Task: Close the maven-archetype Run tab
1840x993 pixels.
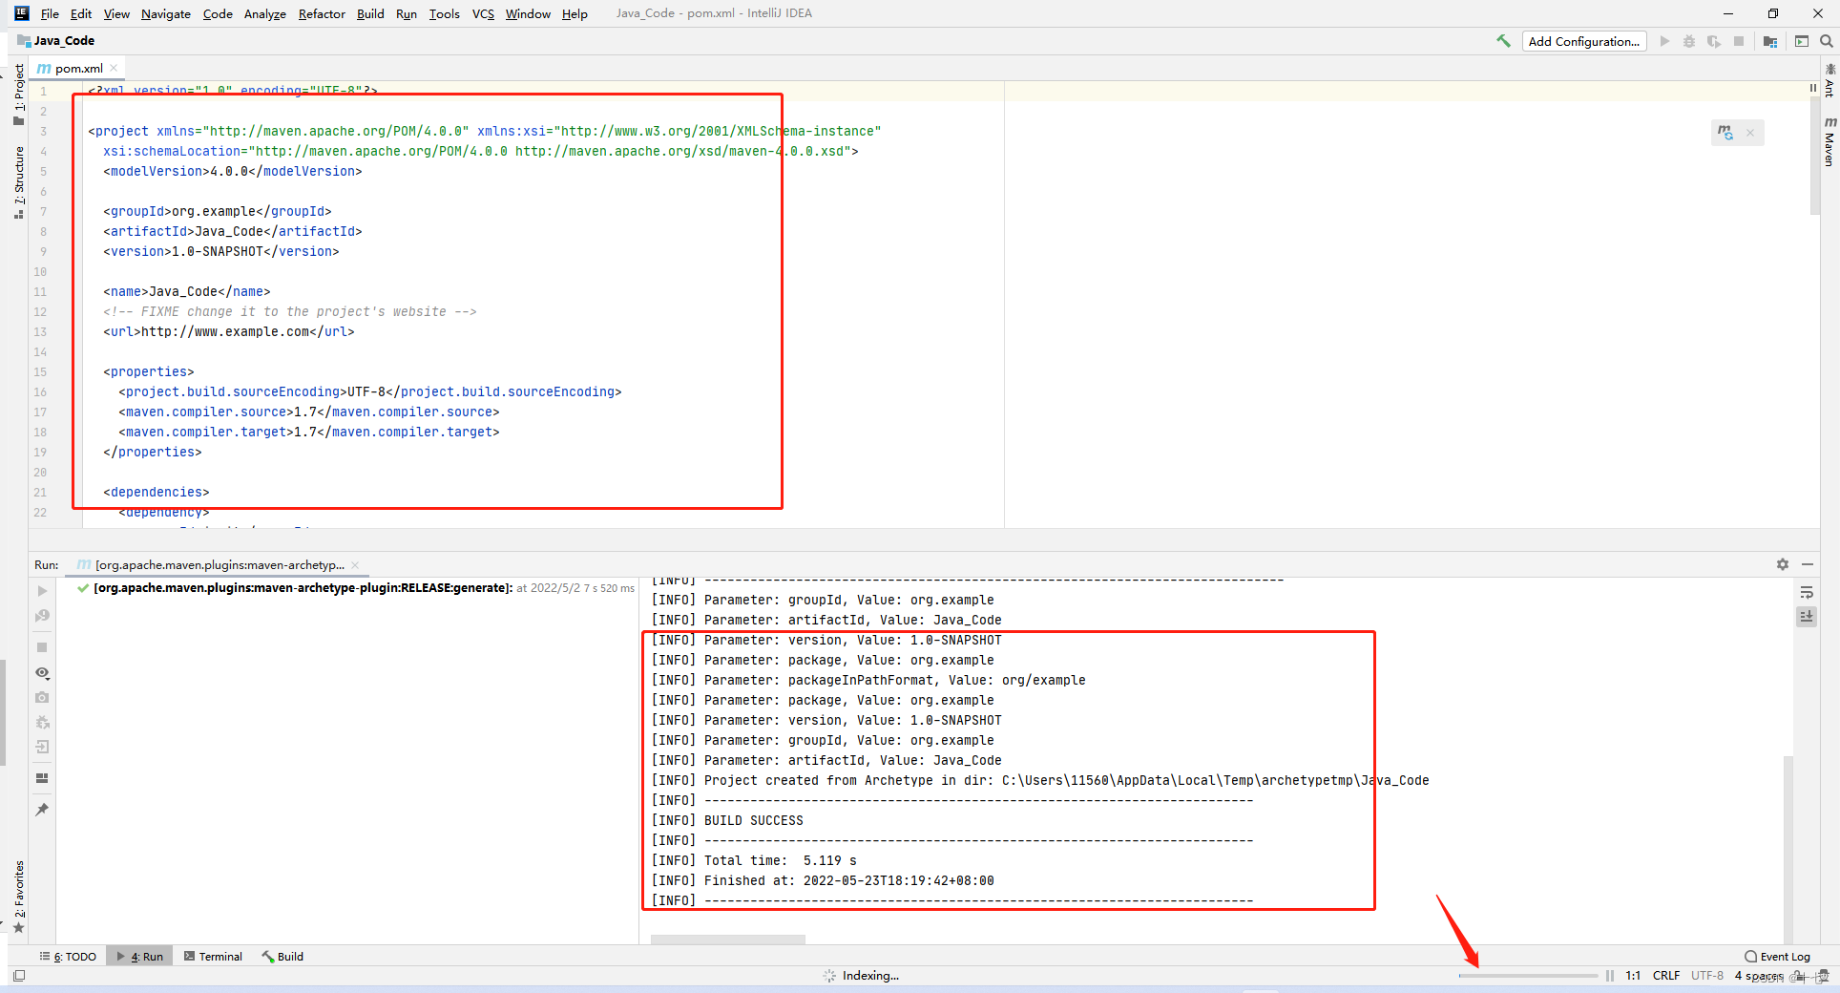Action: [x=355, y=564]
